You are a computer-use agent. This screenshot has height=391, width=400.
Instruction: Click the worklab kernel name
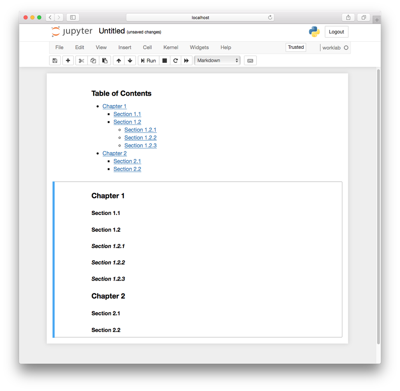click(331, 48)
